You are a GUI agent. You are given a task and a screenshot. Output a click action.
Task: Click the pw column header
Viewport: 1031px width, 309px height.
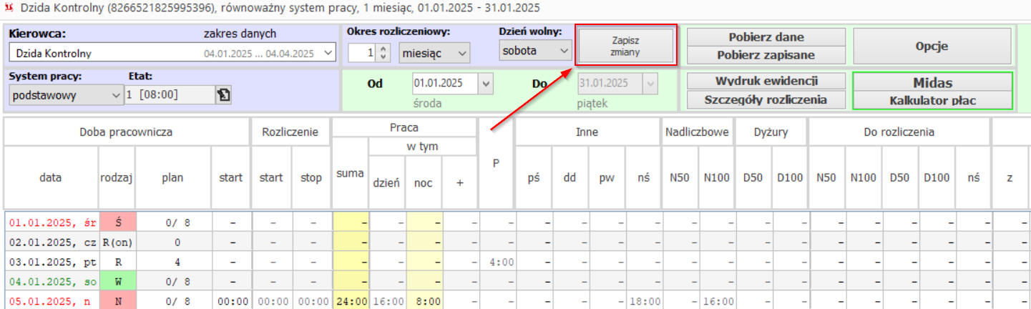pos(607,177)
